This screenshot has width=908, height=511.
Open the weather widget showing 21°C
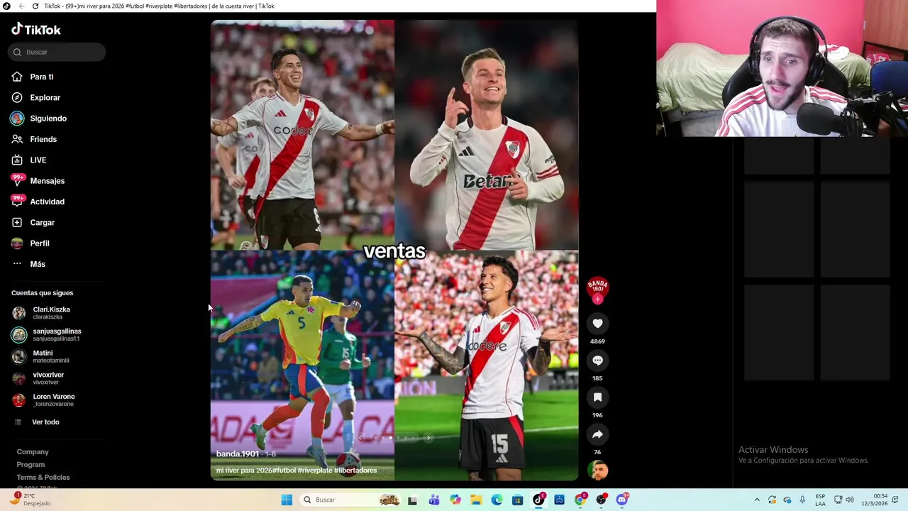[x=30, y=500]
